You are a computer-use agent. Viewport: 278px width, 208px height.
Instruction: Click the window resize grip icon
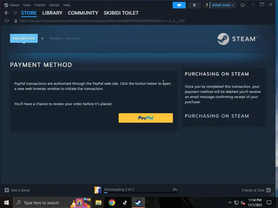pyautogui.click(x=272, y=194)
